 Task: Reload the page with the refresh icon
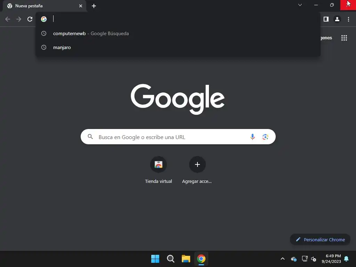(30, 19)
